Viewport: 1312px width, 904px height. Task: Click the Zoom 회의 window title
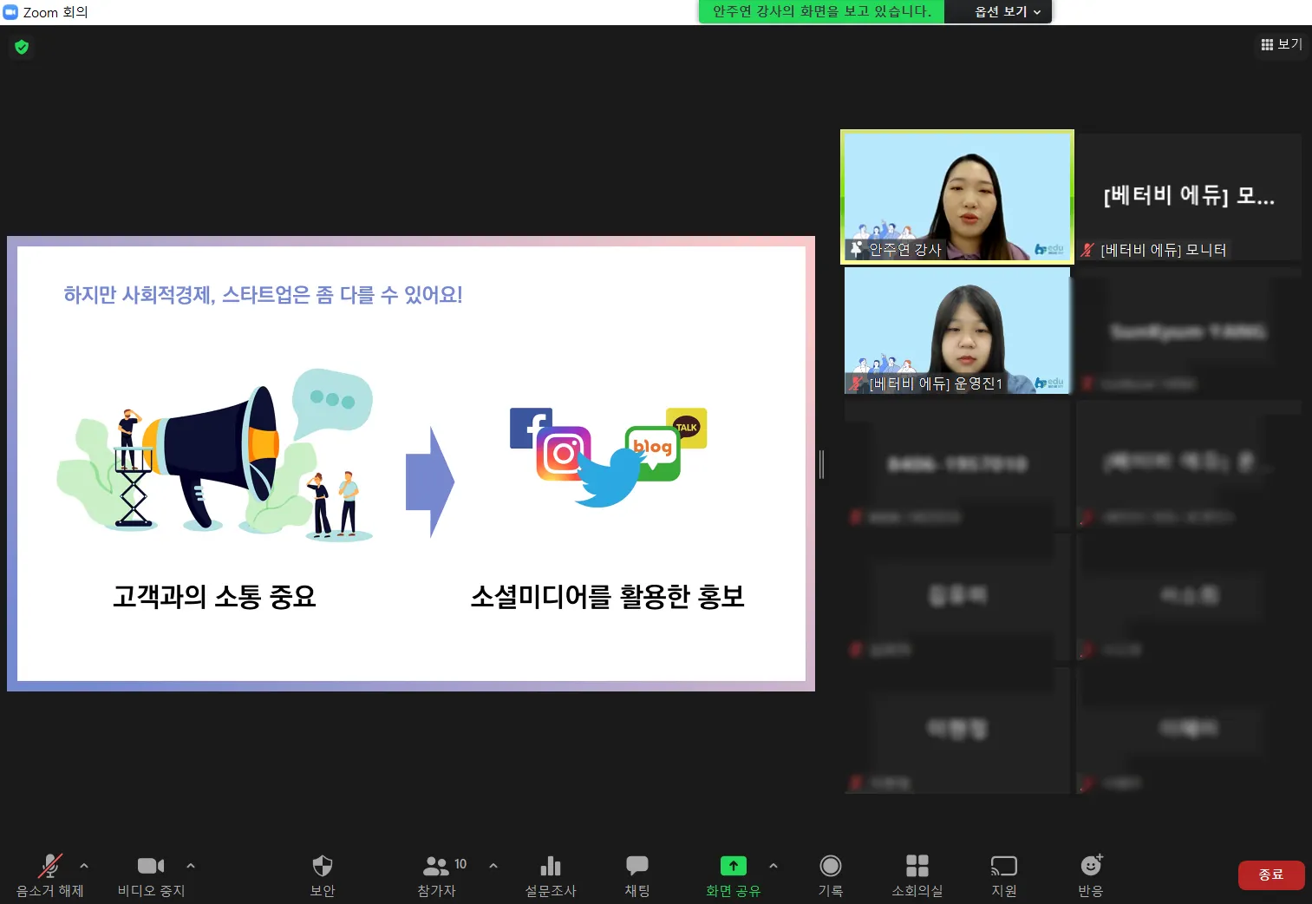pyautogui.click(x=55, y=12)
